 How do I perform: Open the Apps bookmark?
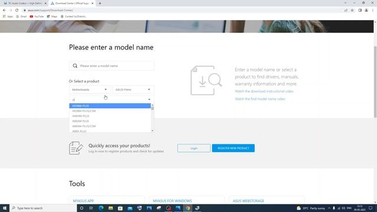8,16
